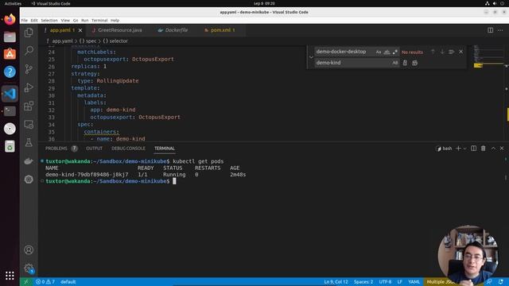509x286 pixels.
Task: Open the OUTPUT panel tab
Action: click(x=94, y=149)
